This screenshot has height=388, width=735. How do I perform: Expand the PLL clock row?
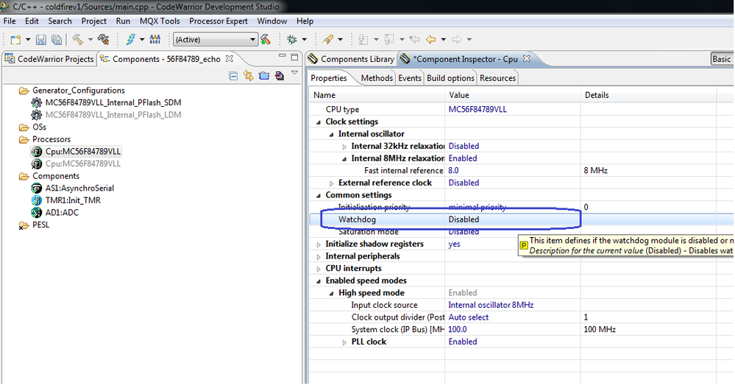[344, 342]
